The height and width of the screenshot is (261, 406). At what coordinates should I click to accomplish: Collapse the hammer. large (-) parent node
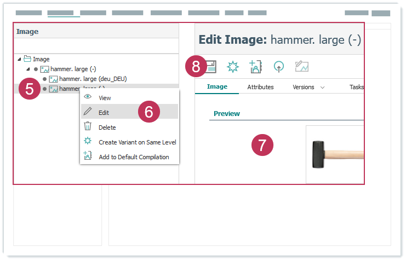(28, 69)
